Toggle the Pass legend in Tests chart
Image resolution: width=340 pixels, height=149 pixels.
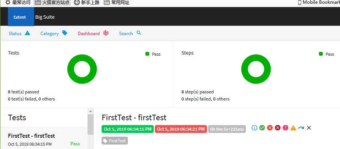pyautogui.click(x=153, y=54)
